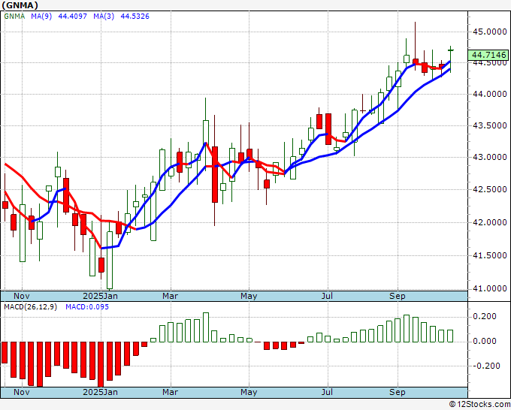Click the Jul label on price timeline
Image resolution: width=511 pixels, height=410 pixels.
pos(327,296)
